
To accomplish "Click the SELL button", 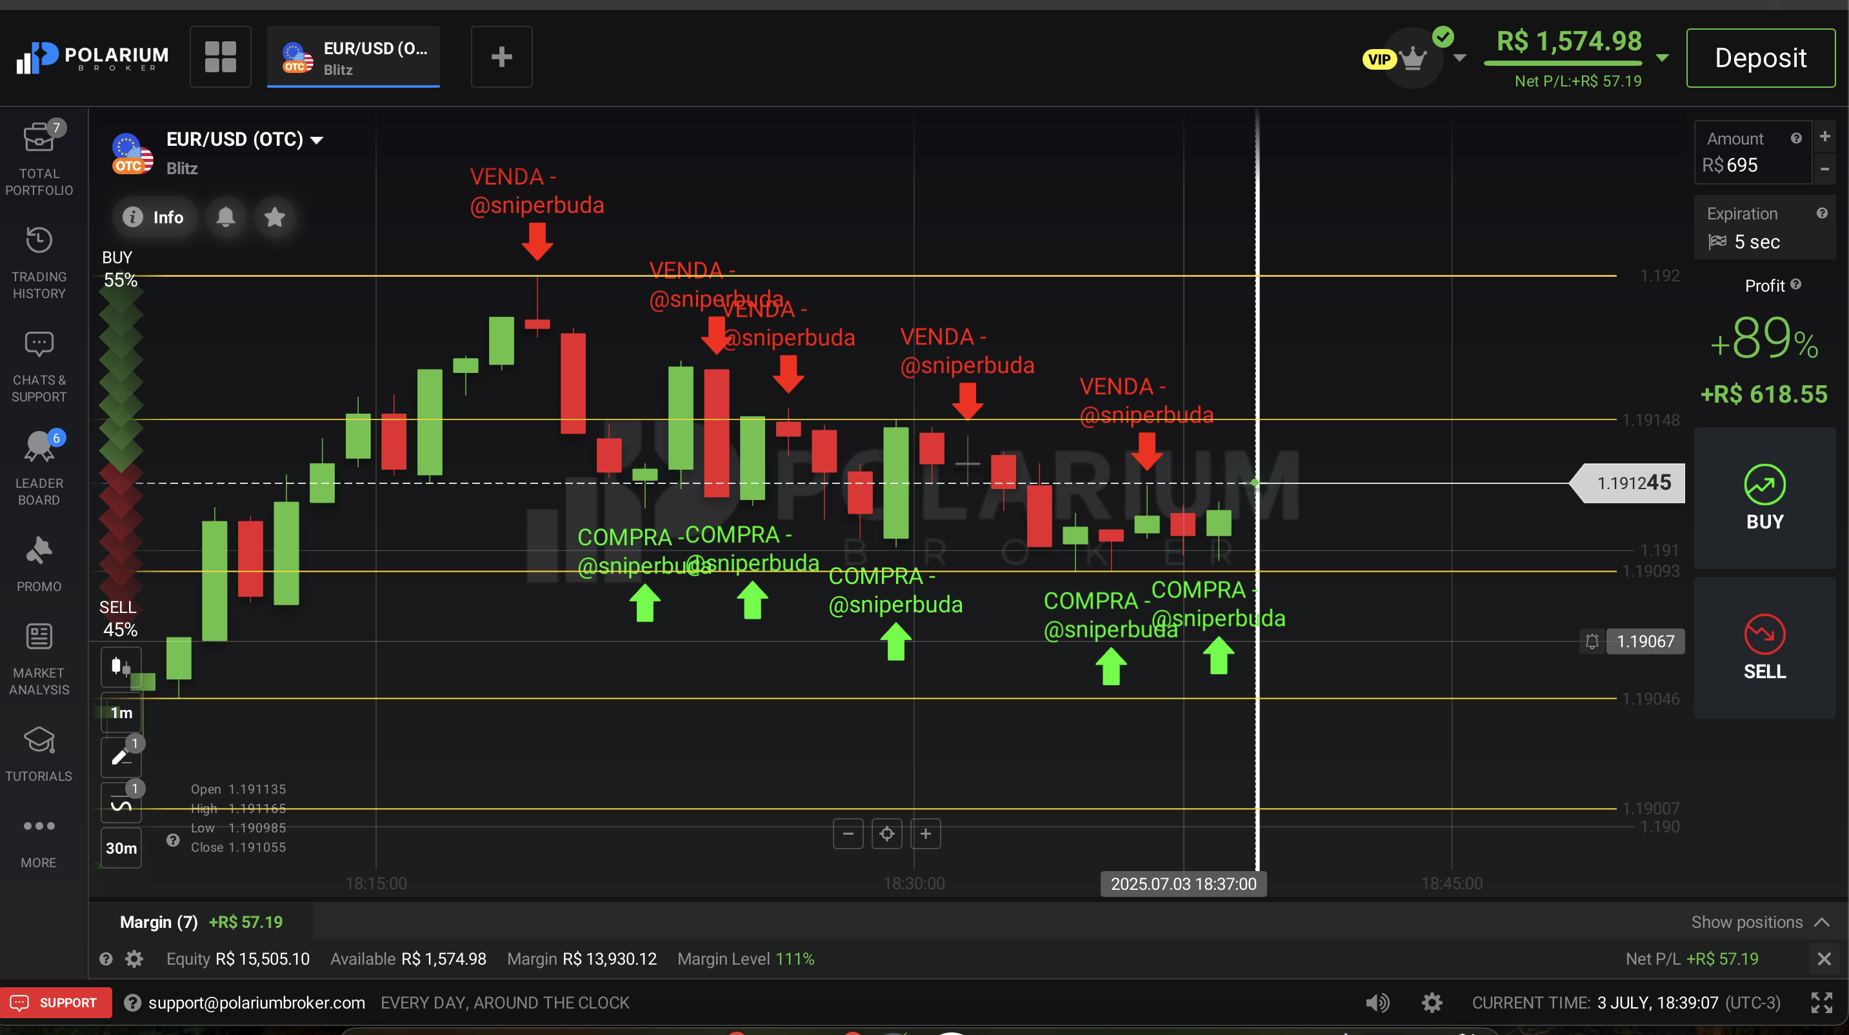I will point(1765,647).
